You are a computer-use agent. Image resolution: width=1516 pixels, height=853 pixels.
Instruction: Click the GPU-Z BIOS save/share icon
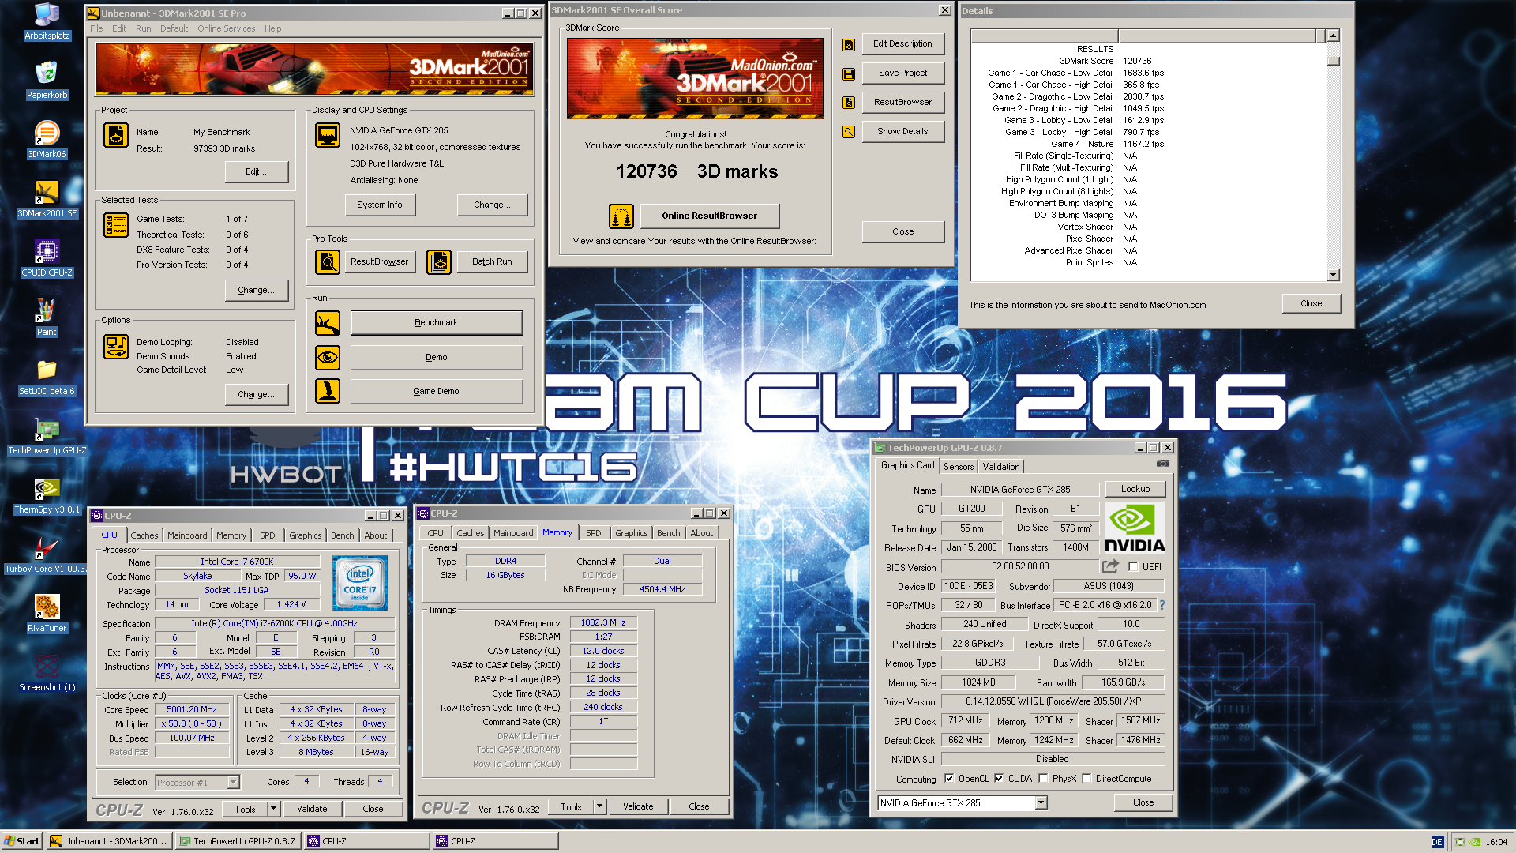tap(1110, 566)
